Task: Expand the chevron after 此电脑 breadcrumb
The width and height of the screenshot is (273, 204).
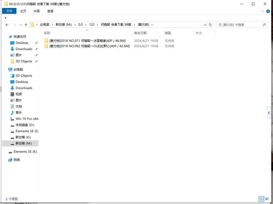Action: (52, 25)
